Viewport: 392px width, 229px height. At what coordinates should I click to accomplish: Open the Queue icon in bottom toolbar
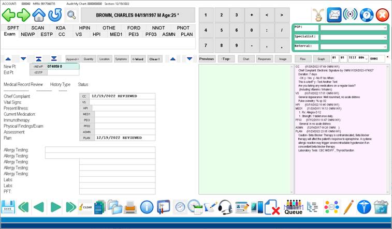(x=293, y=208)
